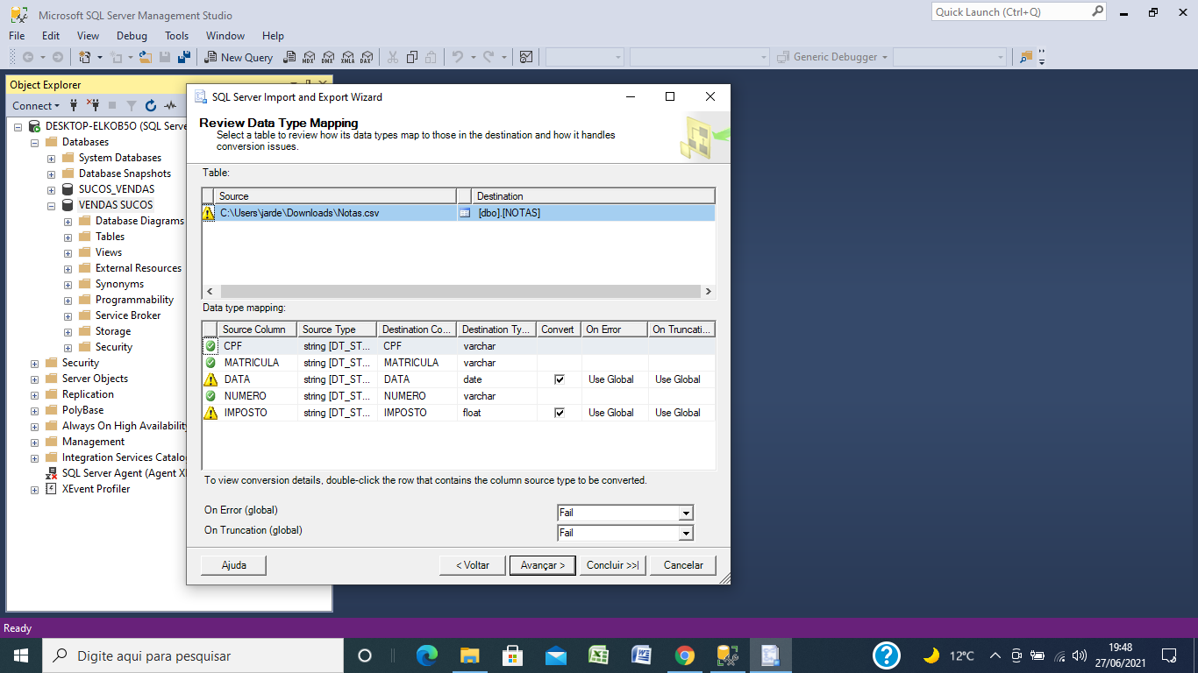Screen dimensions: 1198x673
Task: Click the Copy icon in toolbar
Action: [411, 57]
